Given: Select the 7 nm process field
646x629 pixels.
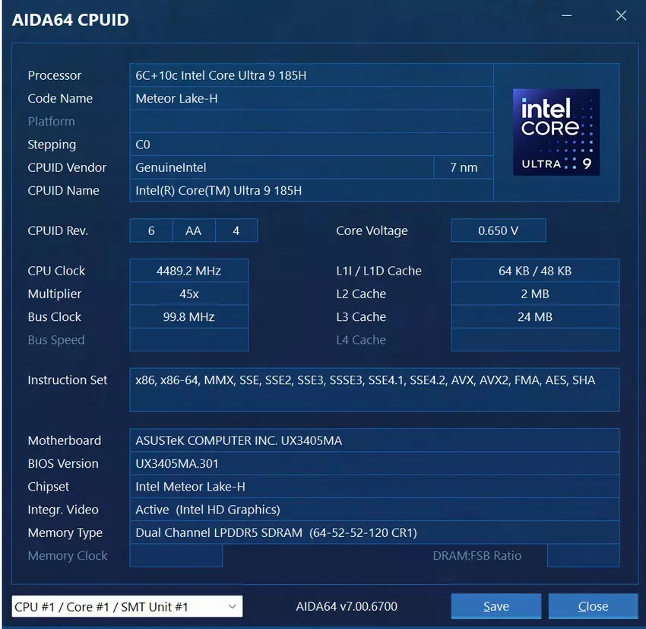Looking at the screenshot, I should 464,167.
